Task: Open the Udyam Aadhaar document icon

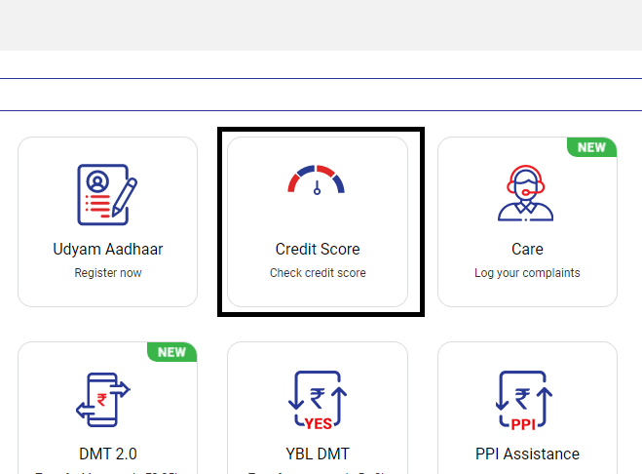Action: coord(107,194)
